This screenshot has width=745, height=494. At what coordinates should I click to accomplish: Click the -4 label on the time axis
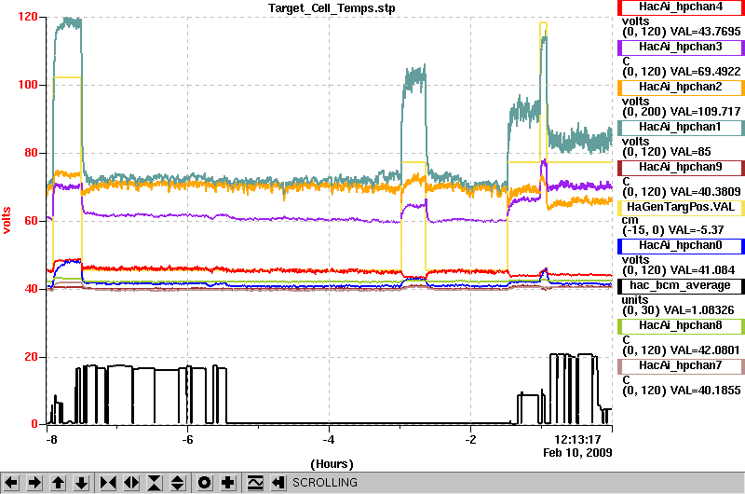[x=329, y=439]
